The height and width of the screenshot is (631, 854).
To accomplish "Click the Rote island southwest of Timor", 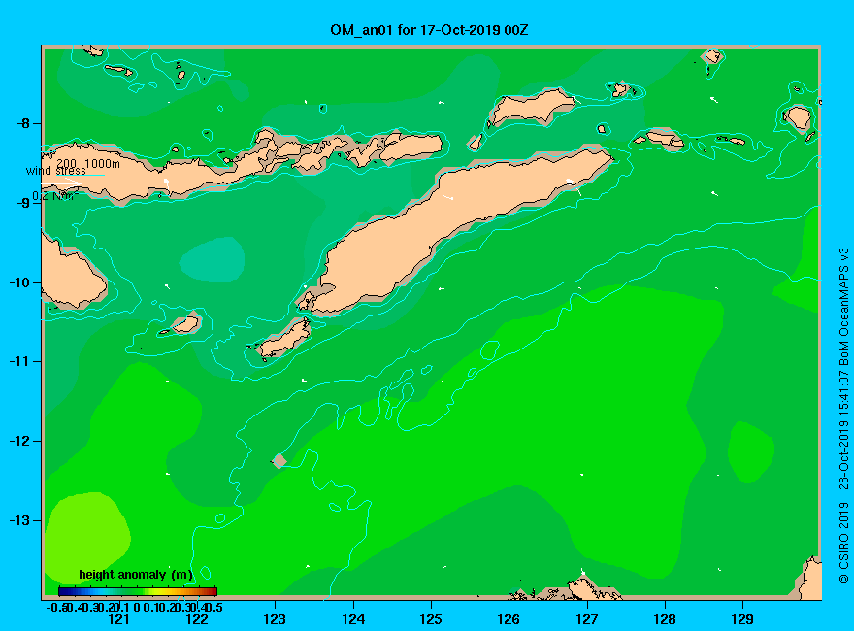I will click(284, 340).
